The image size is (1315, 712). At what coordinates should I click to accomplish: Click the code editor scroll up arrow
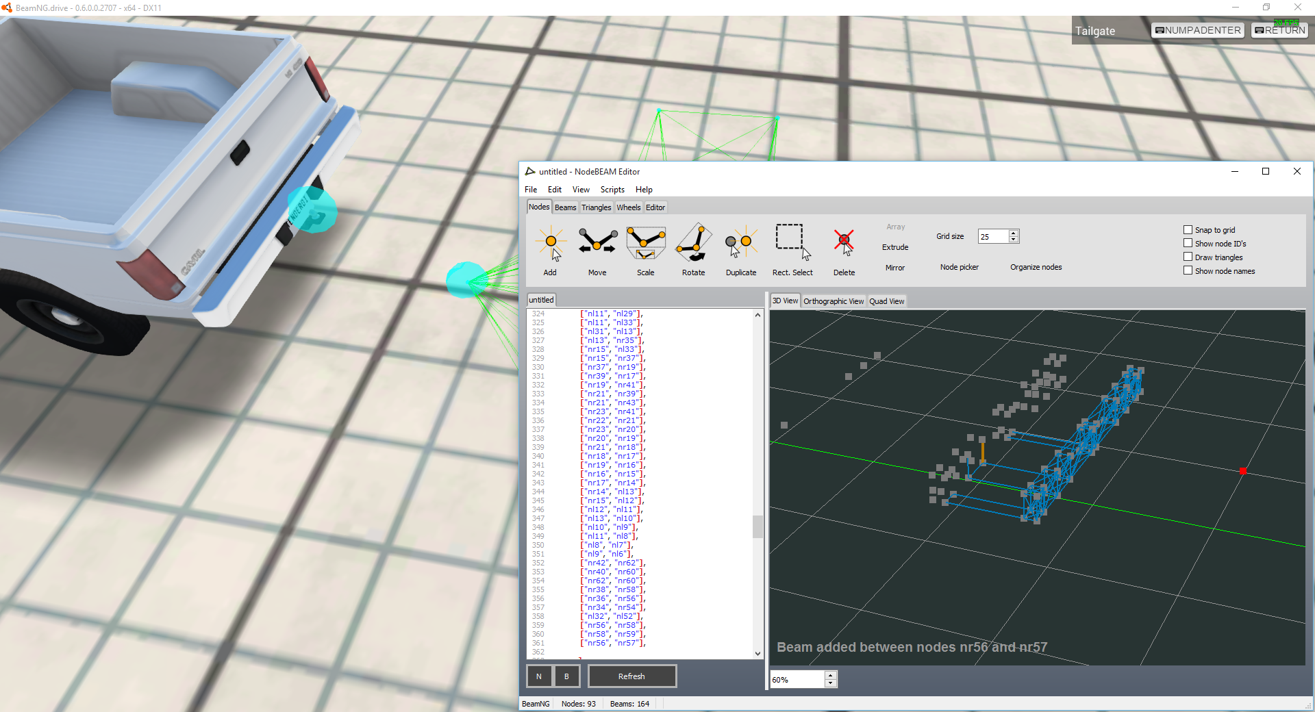click(757, 315)
